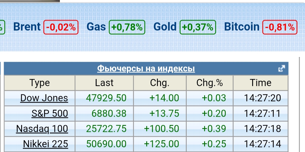This screenshot has width=305, height=152.
Task: Click the Bitcoin ticker label
Action: point(241,27)
